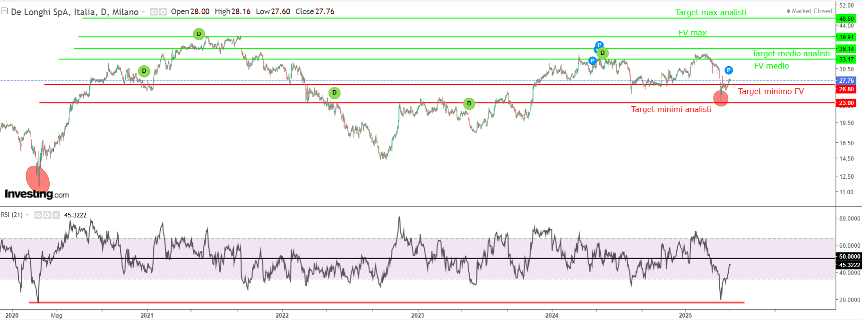The width and height of the screenshot is (862, 320).
Task: Click the 46.60 green price axis label
Action: tap(846, 19)
